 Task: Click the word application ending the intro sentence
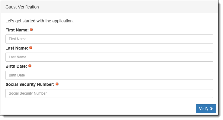(63, 21)
